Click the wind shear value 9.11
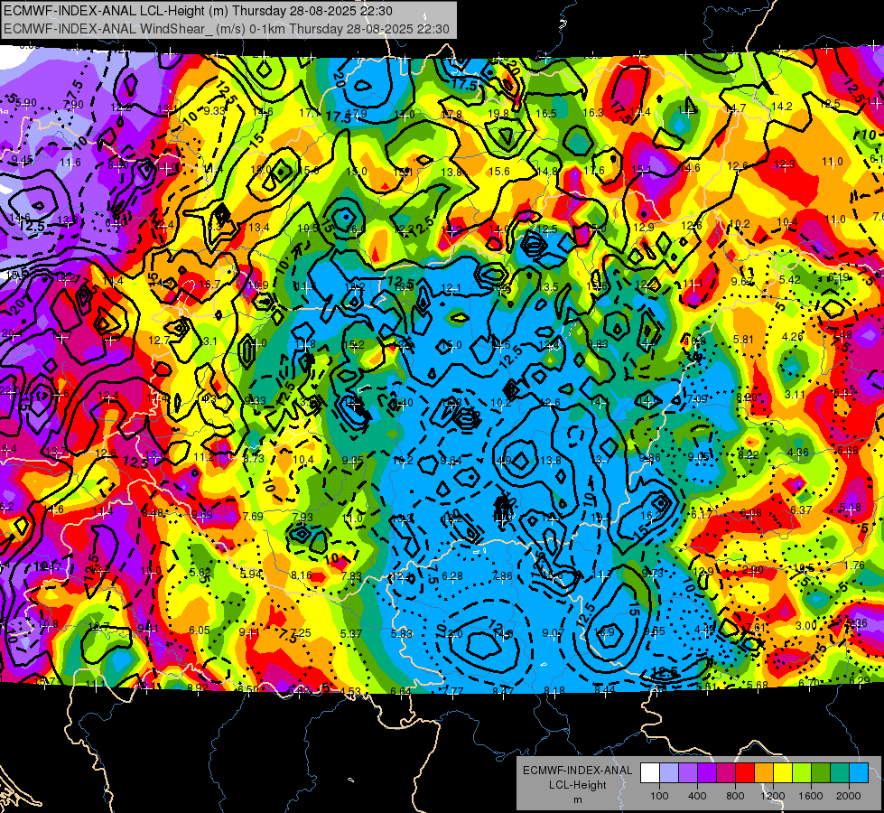Screen dimensions: 884x813 click(249, 632)
